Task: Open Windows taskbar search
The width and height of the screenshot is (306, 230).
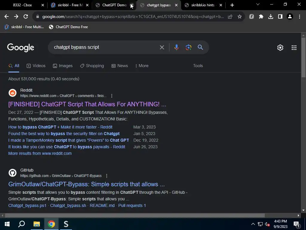Action: click(x=22, y=224)
